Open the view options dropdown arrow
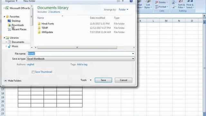206x116 pixels. pos(123,1)
